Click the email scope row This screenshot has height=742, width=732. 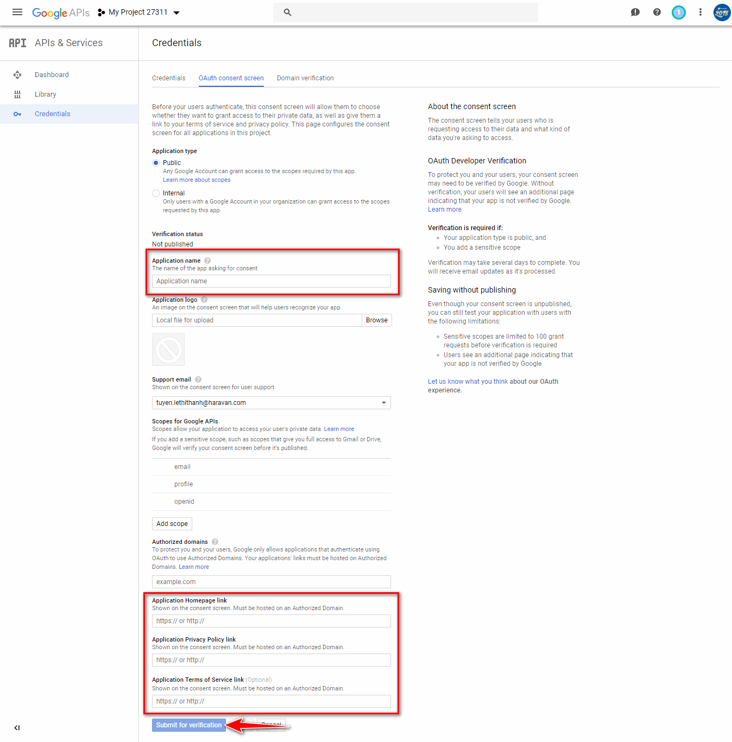click(272, 467)
